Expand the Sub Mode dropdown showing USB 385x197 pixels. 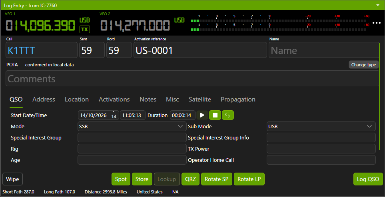(321, 126)
